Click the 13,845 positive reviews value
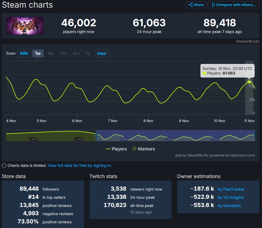 (29, 205)
